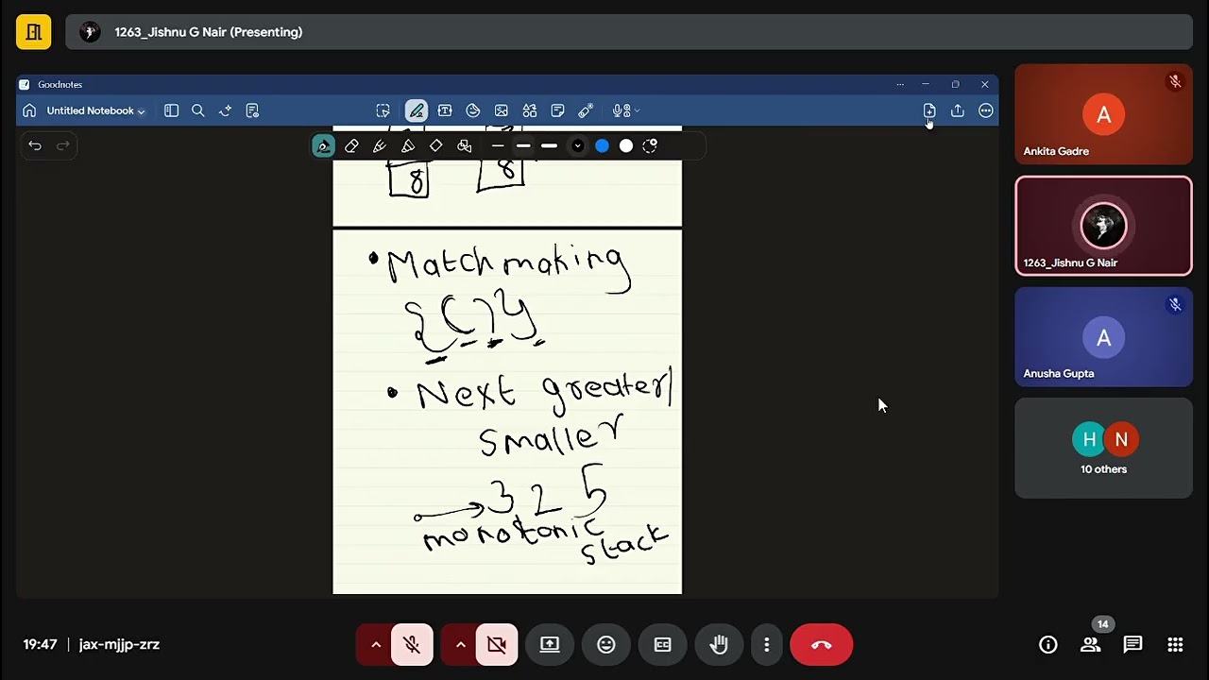
Task: Insert an image with photo tool
Action: pyautogui.click(x=502, y=110)
